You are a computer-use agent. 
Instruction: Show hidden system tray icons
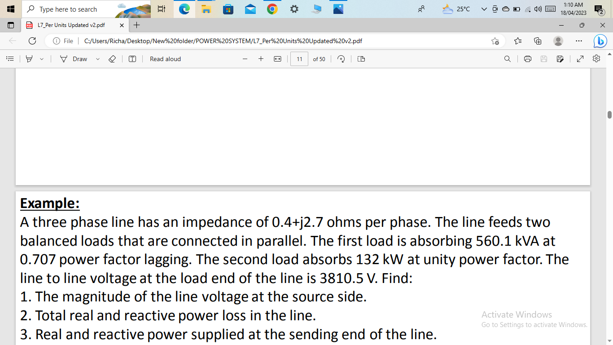483,9
